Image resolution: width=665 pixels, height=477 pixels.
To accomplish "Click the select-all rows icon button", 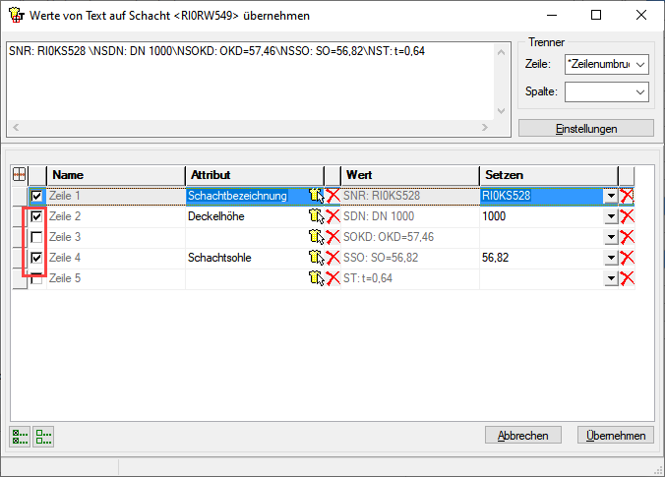I will pyautogui.click(x=20, y=436).
